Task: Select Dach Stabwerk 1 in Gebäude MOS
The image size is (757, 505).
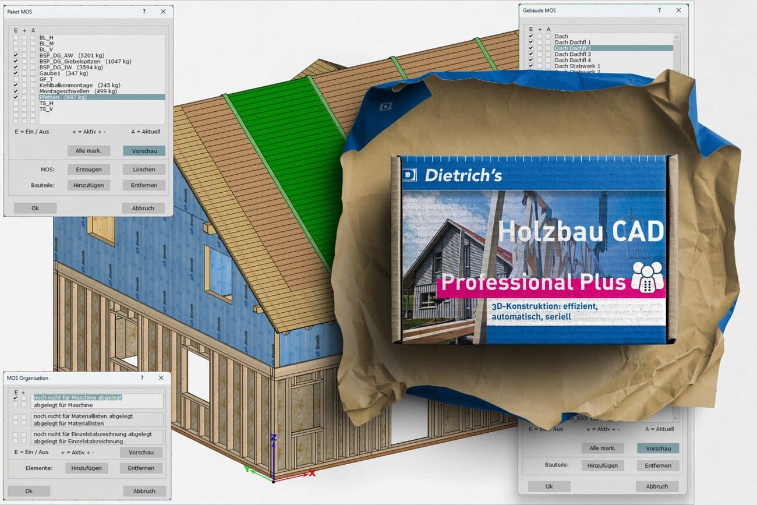Action: [x=613, y=66]
